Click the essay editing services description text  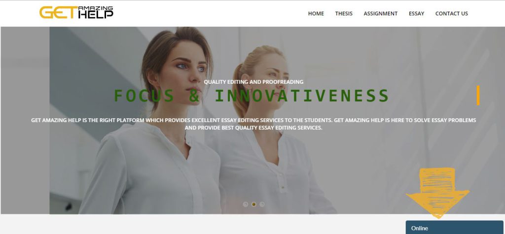253,124
